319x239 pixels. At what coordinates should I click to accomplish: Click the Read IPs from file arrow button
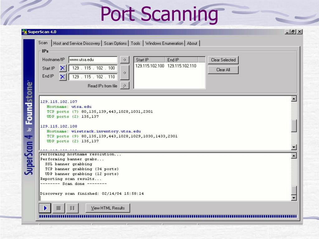pyautogui.click(x=125, y=86)
